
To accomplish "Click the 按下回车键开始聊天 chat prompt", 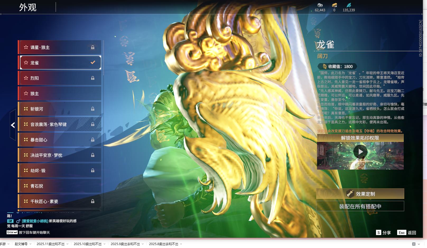I will click(x=34, y=232).
